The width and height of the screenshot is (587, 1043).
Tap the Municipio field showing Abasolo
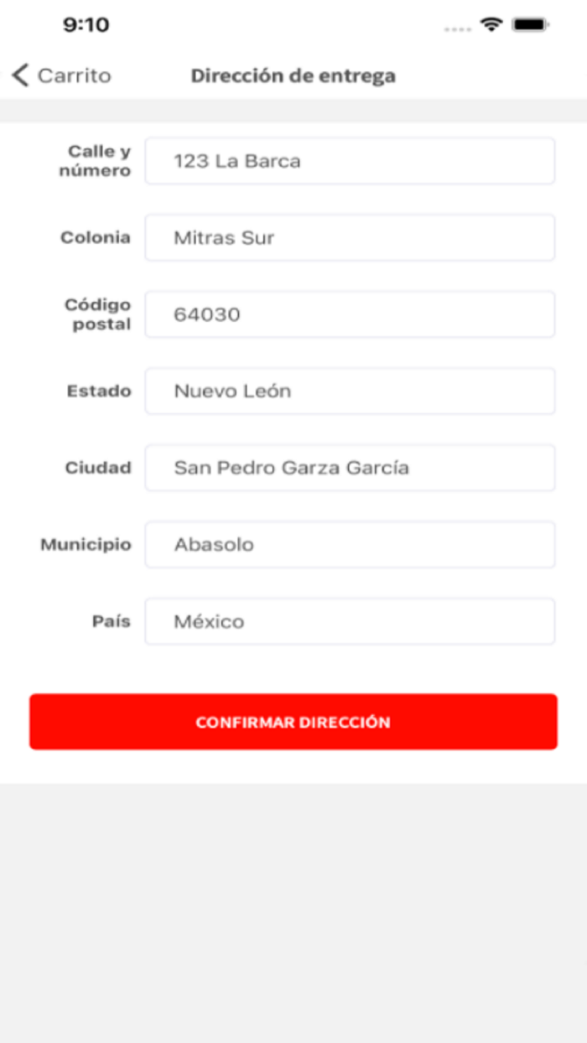(350, 544)
